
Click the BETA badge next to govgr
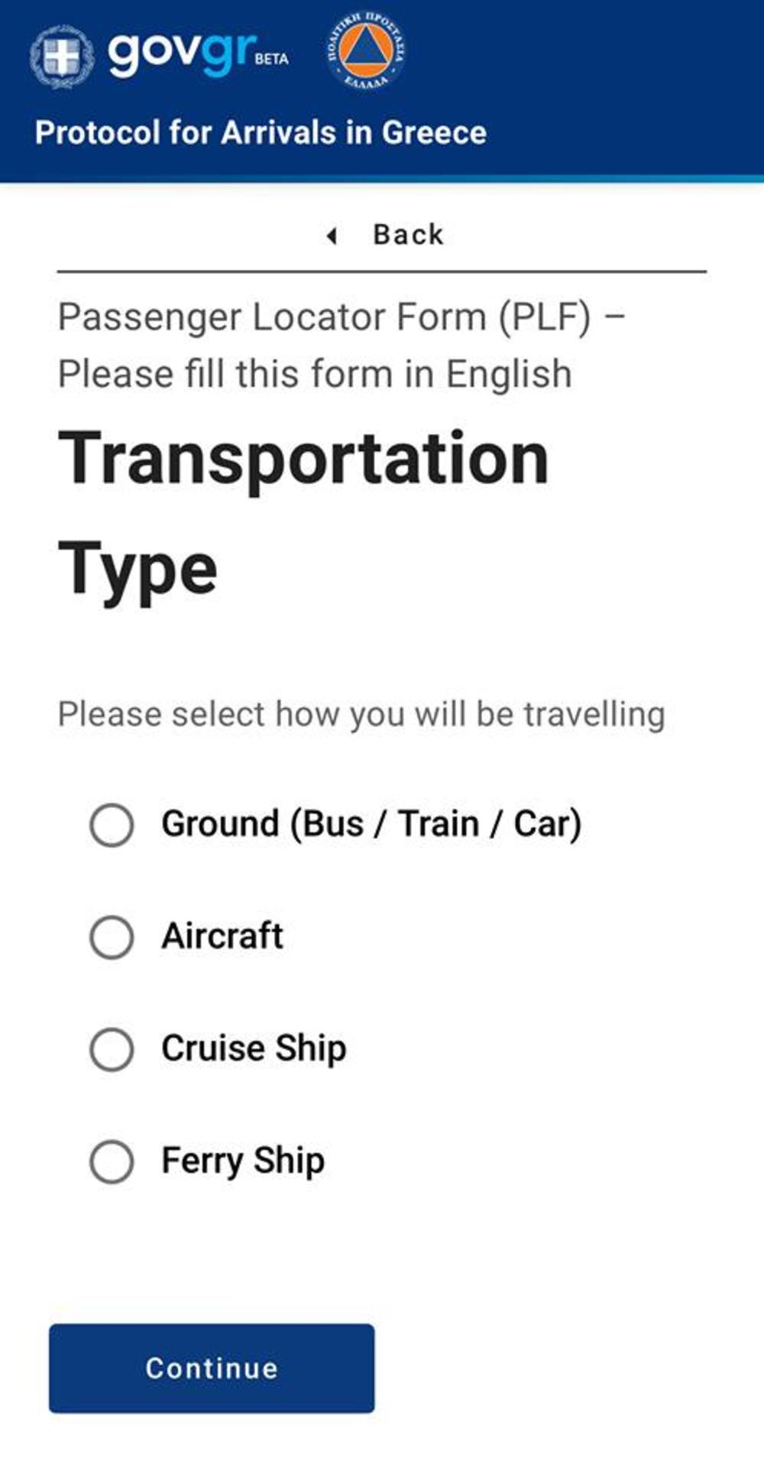pos(272,59)
